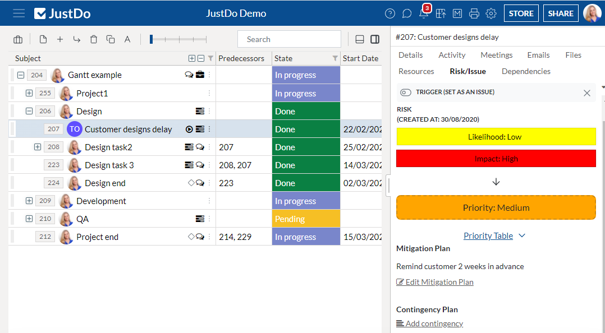Toggle the Trigger set as an issue switch
The width and height of the screenshot is (605, 333).
(406, 92)
